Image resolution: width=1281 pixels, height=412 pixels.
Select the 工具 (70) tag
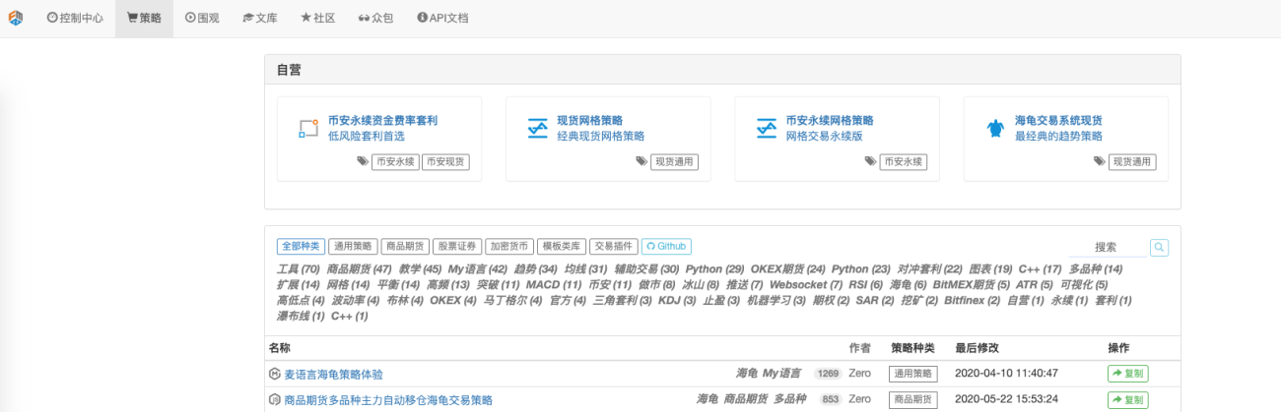(299, 268)
